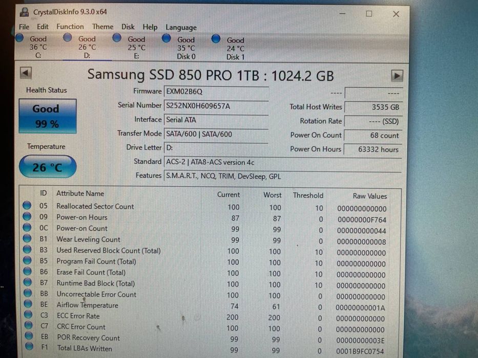
Task: Select the Wear Leveling Count attribute name
Action: click(89, 239)
